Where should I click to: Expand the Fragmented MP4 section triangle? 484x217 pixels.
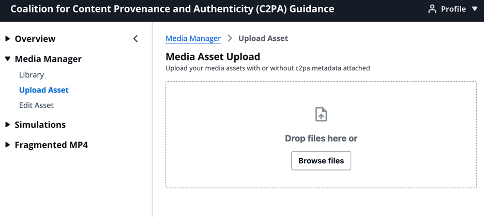pyautogui.click(x=8, y=145)
